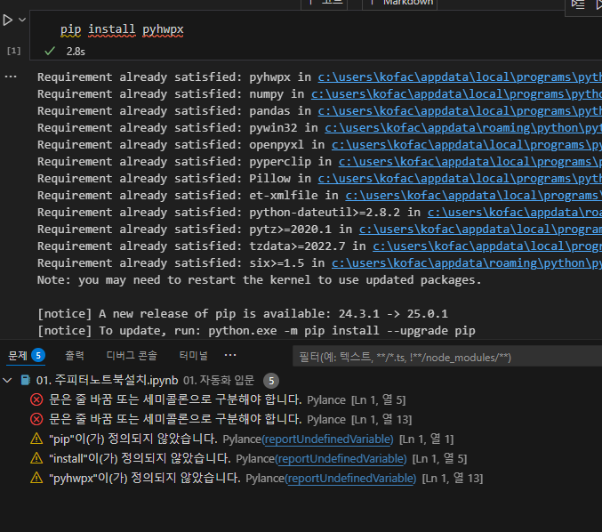Select the "install" 정의되지 않았습니다 warning

click(x=140, y=459)
